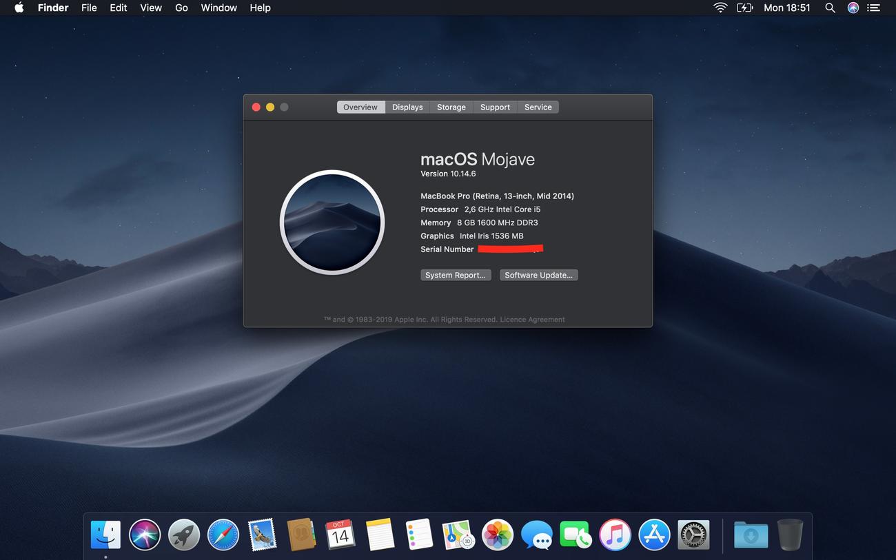Launch Siri from the dock
The width and height of the screenshot is (896, 560).
pyautogui.click(x=145, y=535)
